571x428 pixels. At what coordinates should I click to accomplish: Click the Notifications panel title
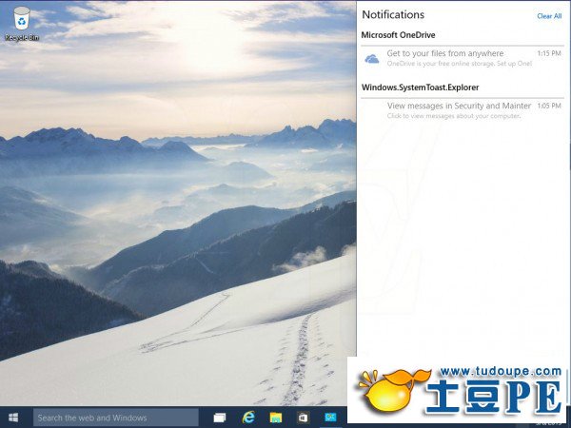click(x=393, y=14)
